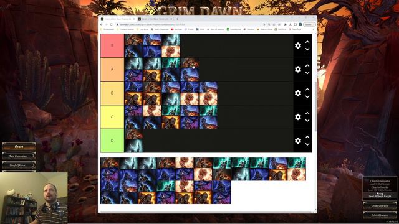Image resolution: width=399 pixels, height=224 pixels.
Task: Switch to the first tier-maker browser tab
Action: point(118,19)
